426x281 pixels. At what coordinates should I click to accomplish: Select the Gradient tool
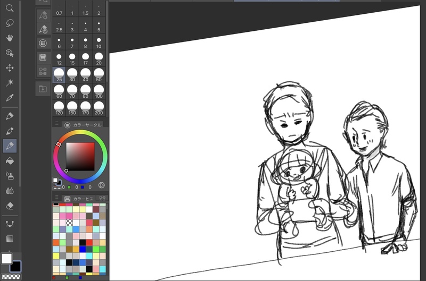click(x=10, y=239)
